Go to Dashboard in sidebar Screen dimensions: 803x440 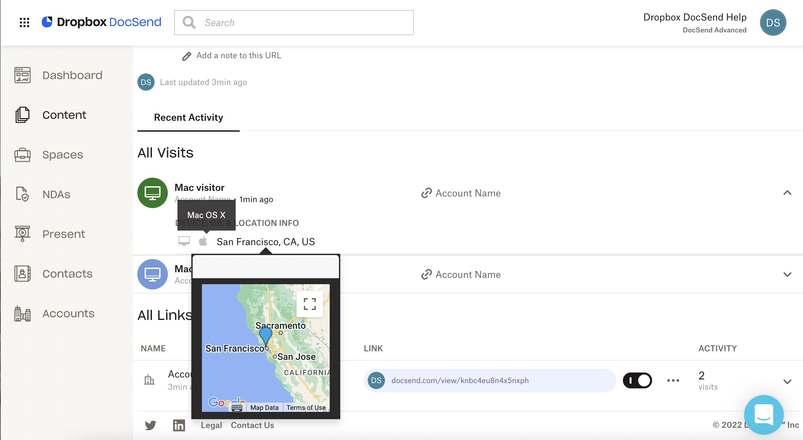point(72,75)
